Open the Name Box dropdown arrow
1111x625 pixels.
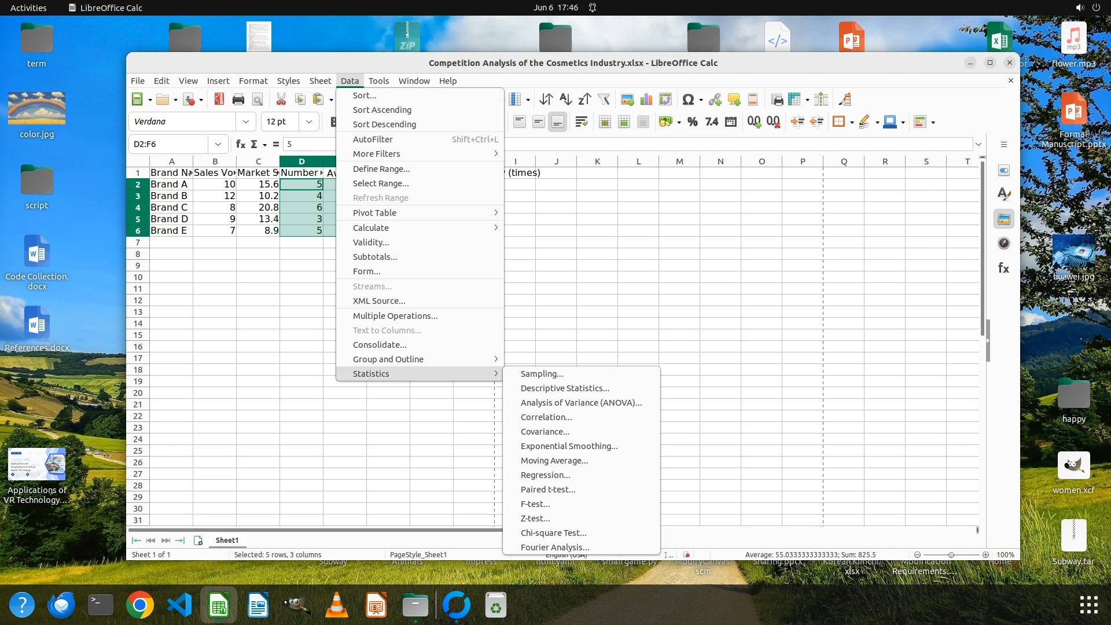coord(218,144)
